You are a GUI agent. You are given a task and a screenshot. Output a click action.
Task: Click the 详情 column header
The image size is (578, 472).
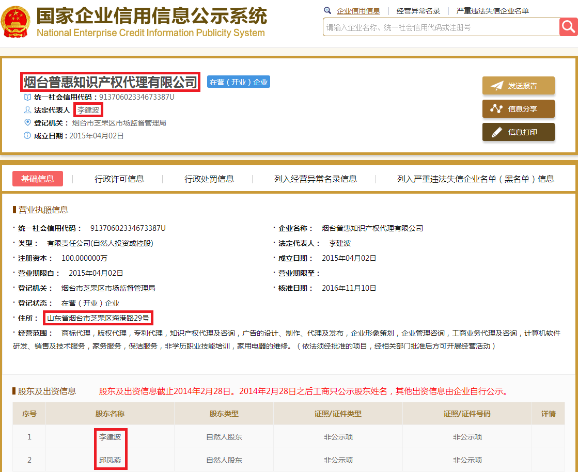tap(549, 414)
